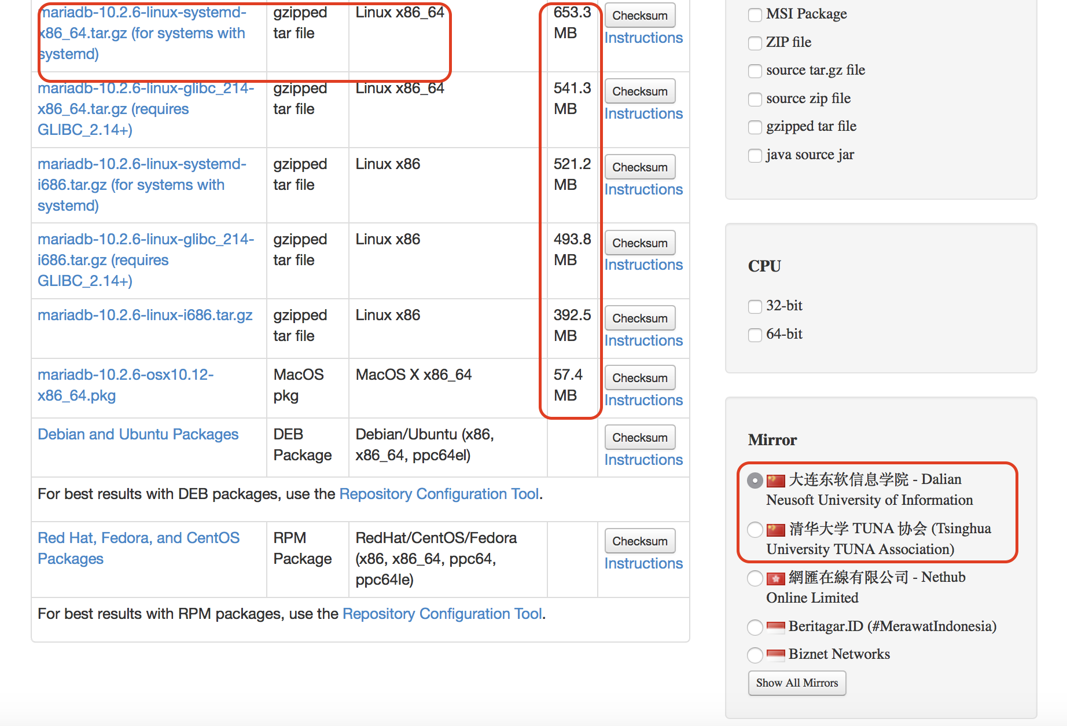Tick the 64-bit CPU checkbox
The width and height of the screenshot is (1067, 726).
click(755, 335)
